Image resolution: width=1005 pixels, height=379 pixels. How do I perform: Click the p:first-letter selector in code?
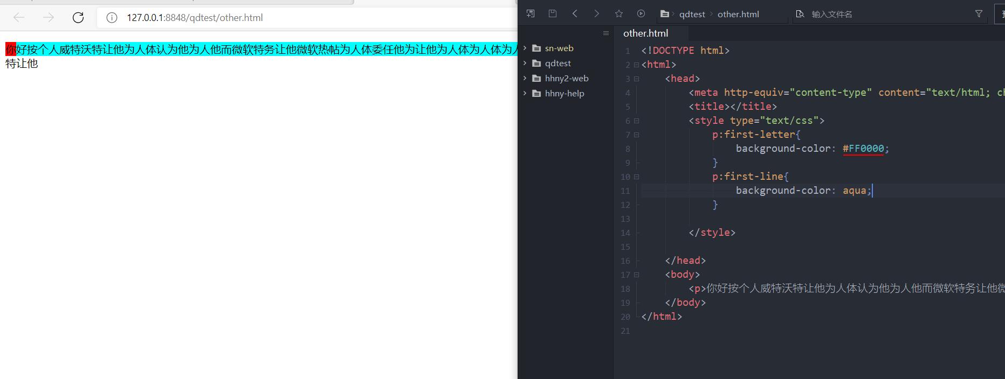point(754,135)
